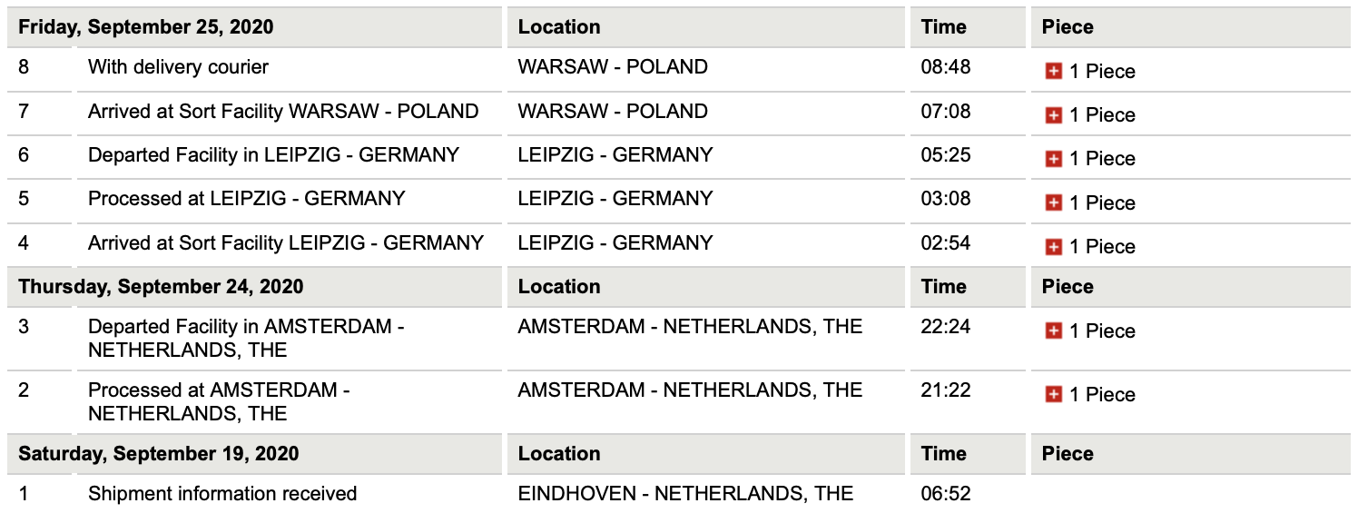Click the EINDHOVEN - NETHERLANDS, THE location

685,494
